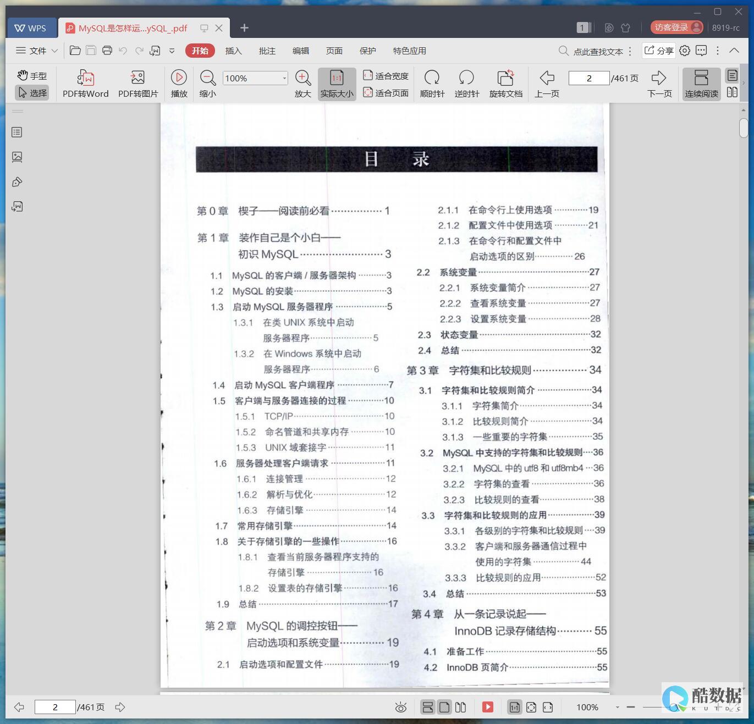The image size is (754, 724).
Task: Go to previous page (上一页)
Action: pyautogui.click(x=547, y=84)
